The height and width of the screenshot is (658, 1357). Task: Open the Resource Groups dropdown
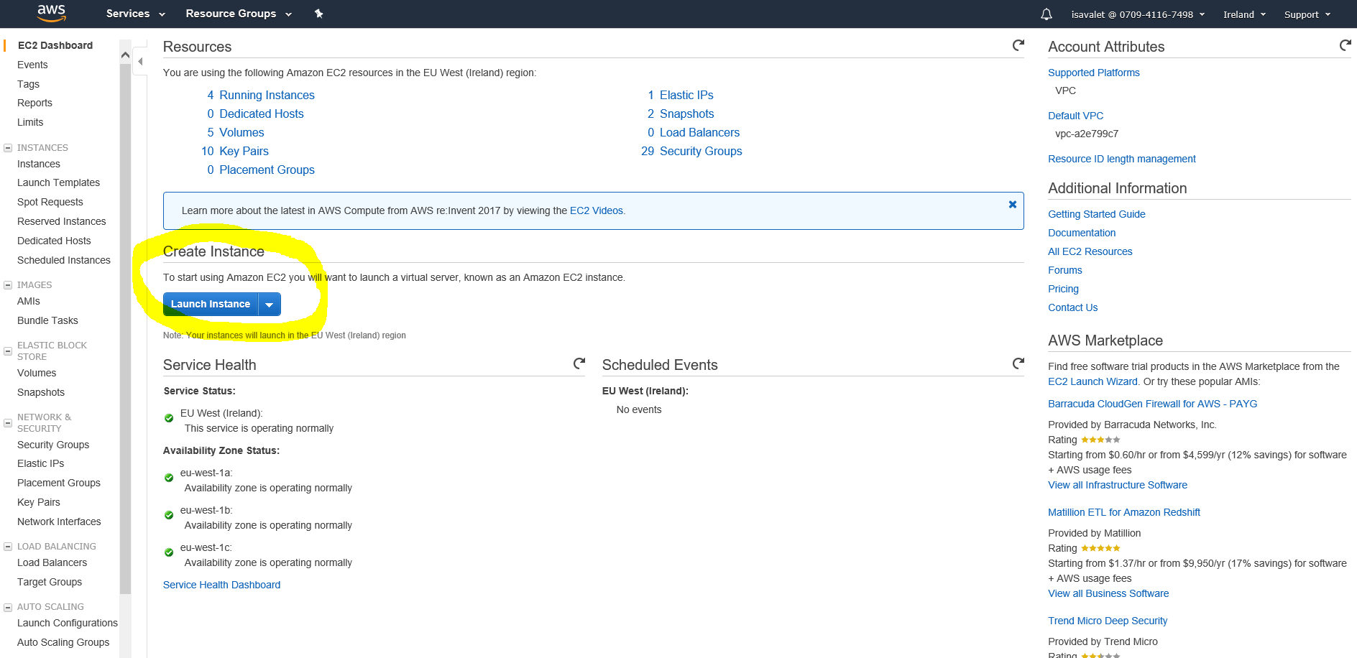(239, 14)
